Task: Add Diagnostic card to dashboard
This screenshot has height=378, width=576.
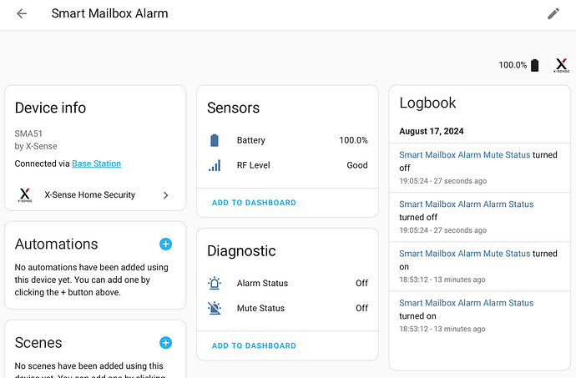Action: (x=254, y=345)
